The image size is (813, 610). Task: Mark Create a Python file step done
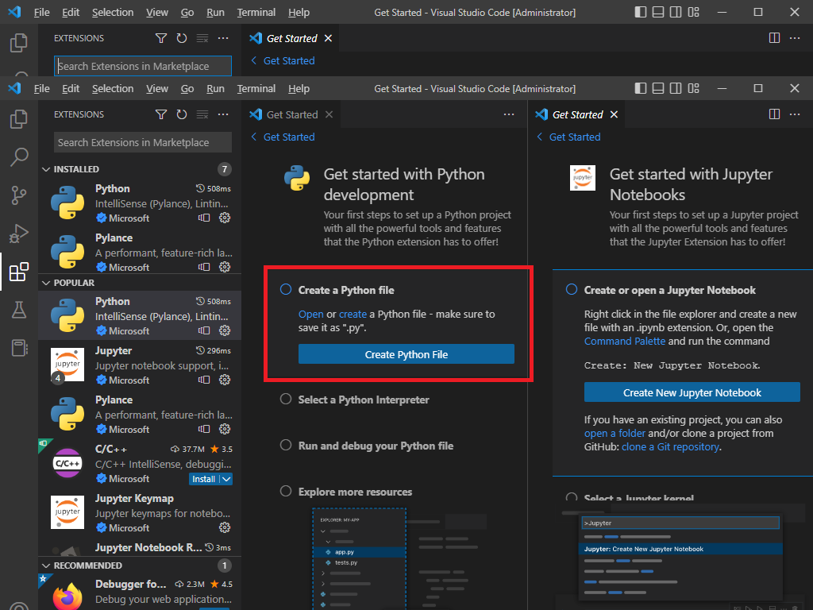click(286, 289)
